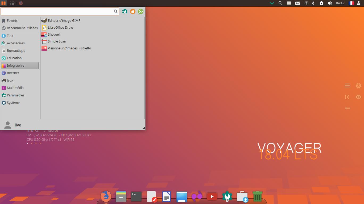Open the purple circles dock application
The image size is (364, 204).
click(197, 197)
